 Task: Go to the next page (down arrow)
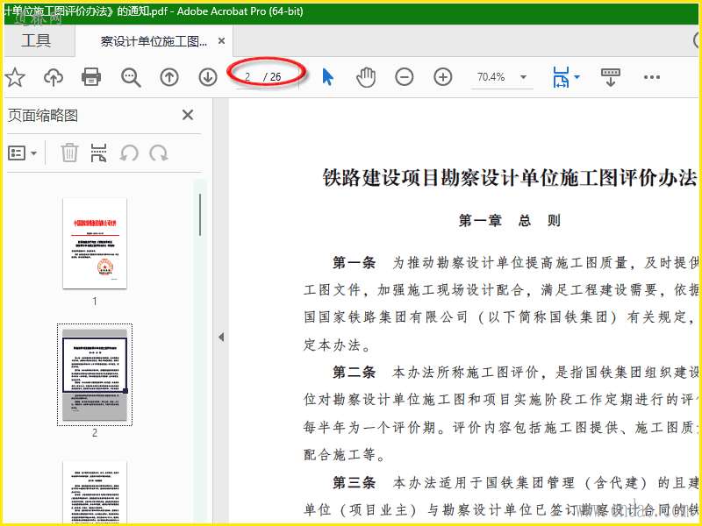click(208, 77)
